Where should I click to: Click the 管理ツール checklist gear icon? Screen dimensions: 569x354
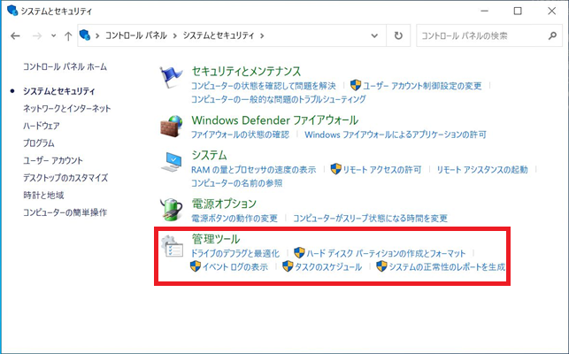[x=172, y=246]
